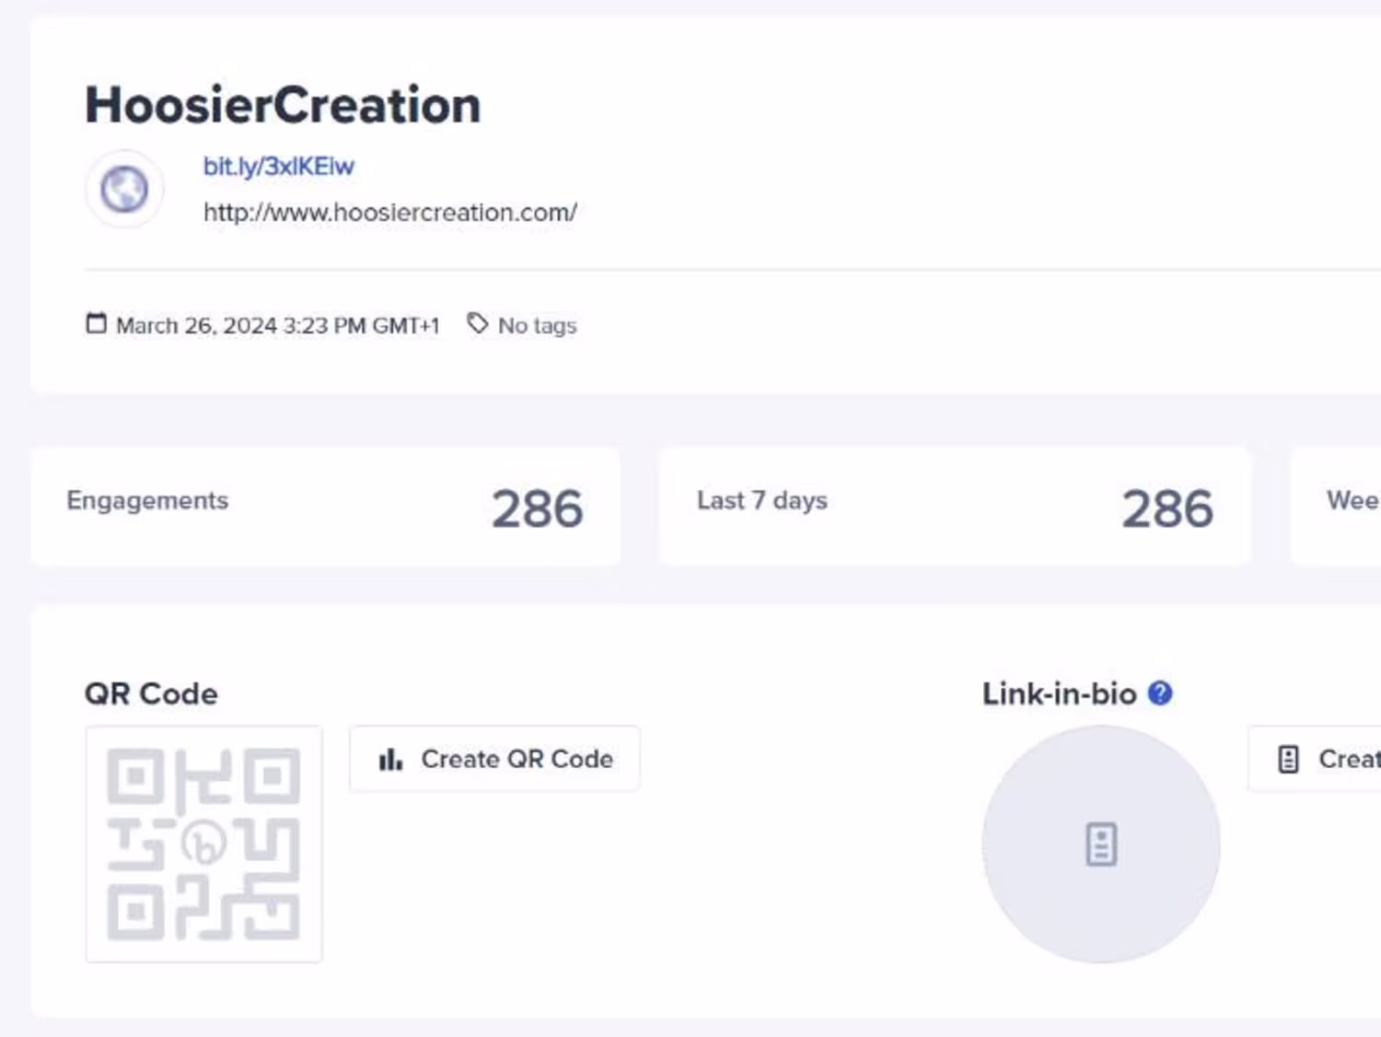Click the Last 7 days label
Screen dimensions: 1381x1037
[761, 501]
